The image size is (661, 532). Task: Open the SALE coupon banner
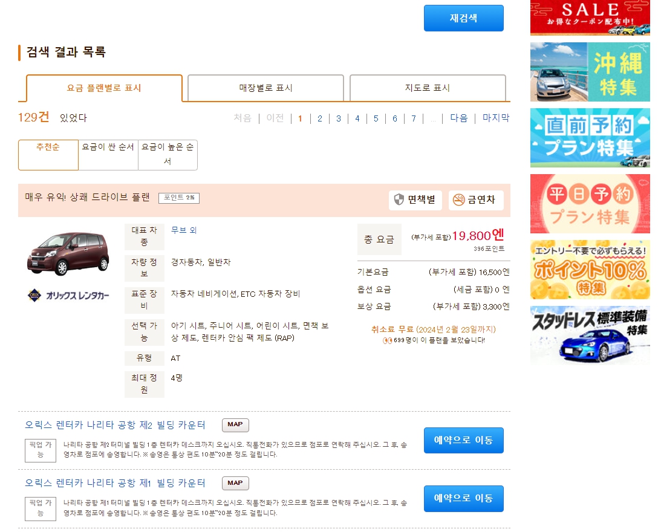click(x=590, y=18)
